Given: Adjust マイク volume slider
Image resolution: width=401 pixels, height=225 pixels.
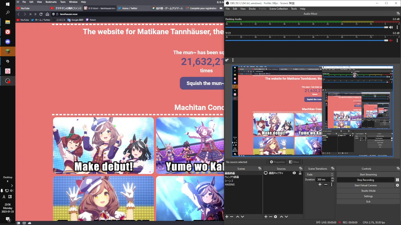Looking at the screenshot, I should tap(307, 40).
